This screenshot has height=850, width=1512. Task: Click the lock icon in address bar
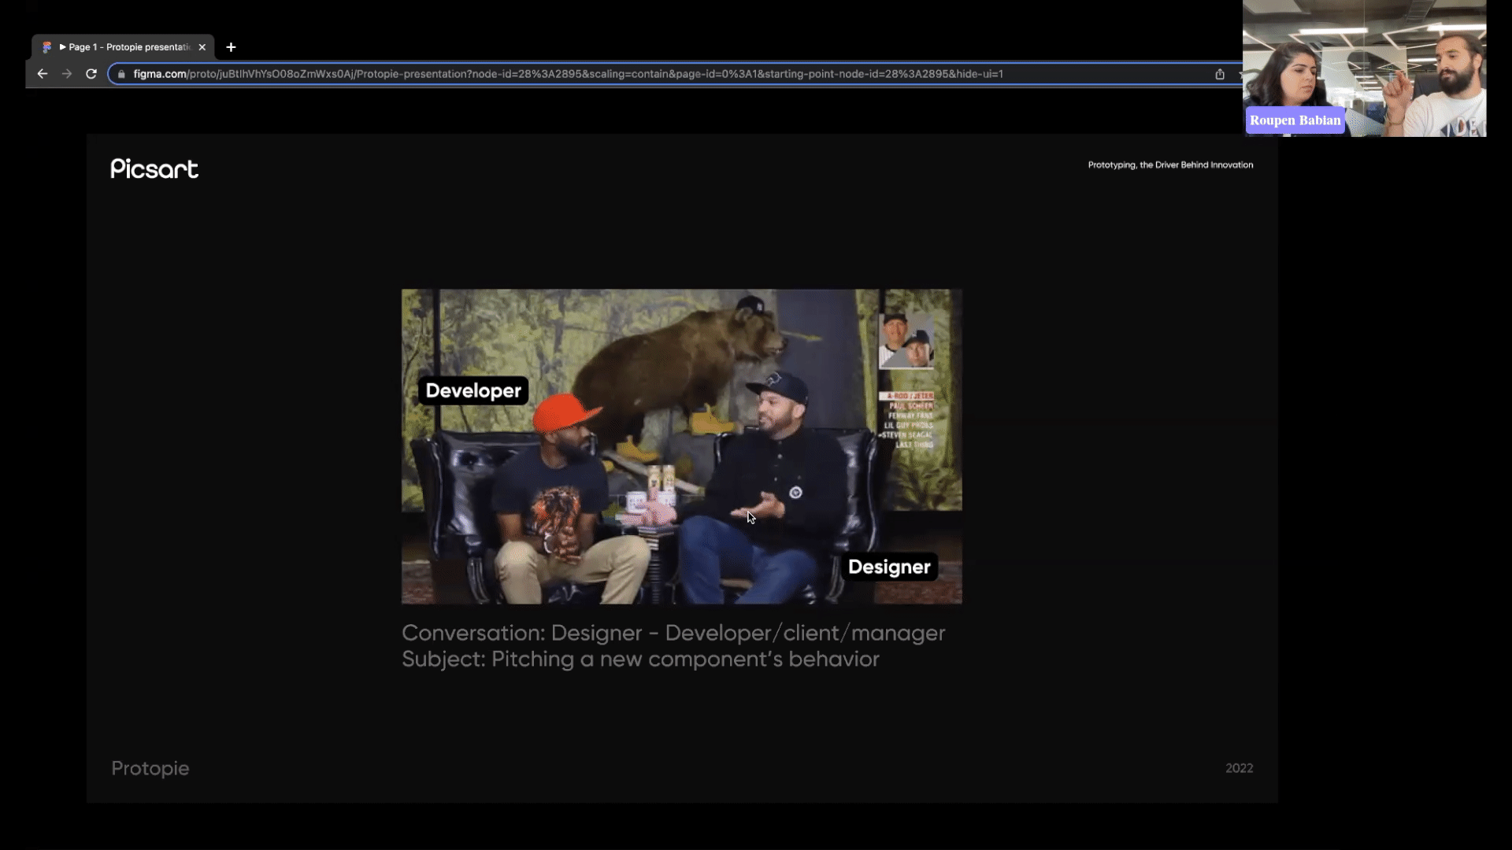coord(121,74)
